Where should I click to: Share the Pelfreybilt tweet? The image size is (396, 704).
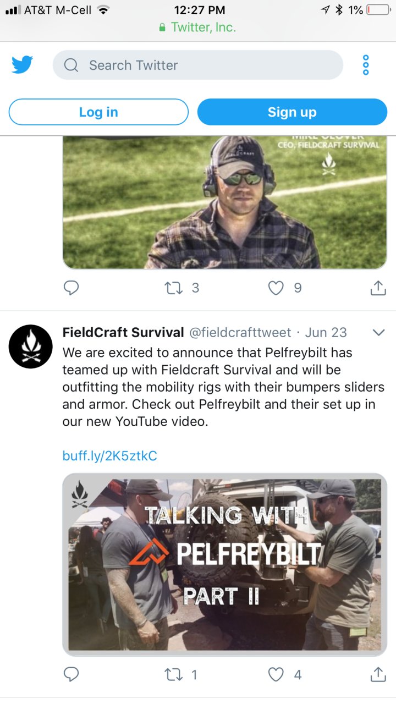tap(378, 674)
